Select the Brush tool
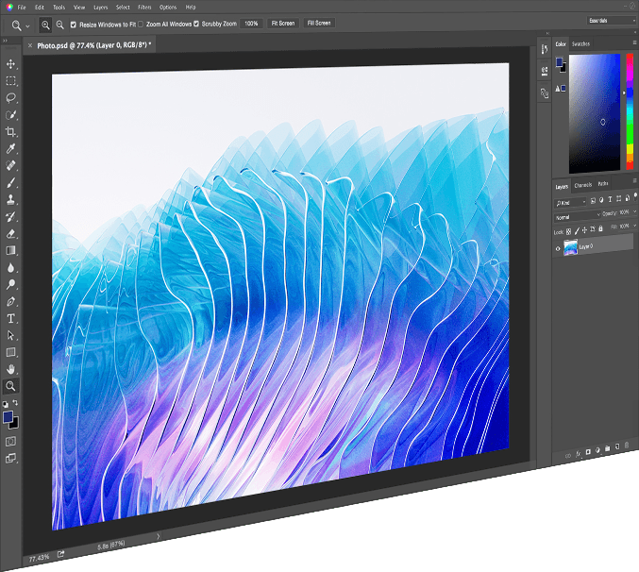Viewport: 639px width, 572px height. tap(10, 183)
